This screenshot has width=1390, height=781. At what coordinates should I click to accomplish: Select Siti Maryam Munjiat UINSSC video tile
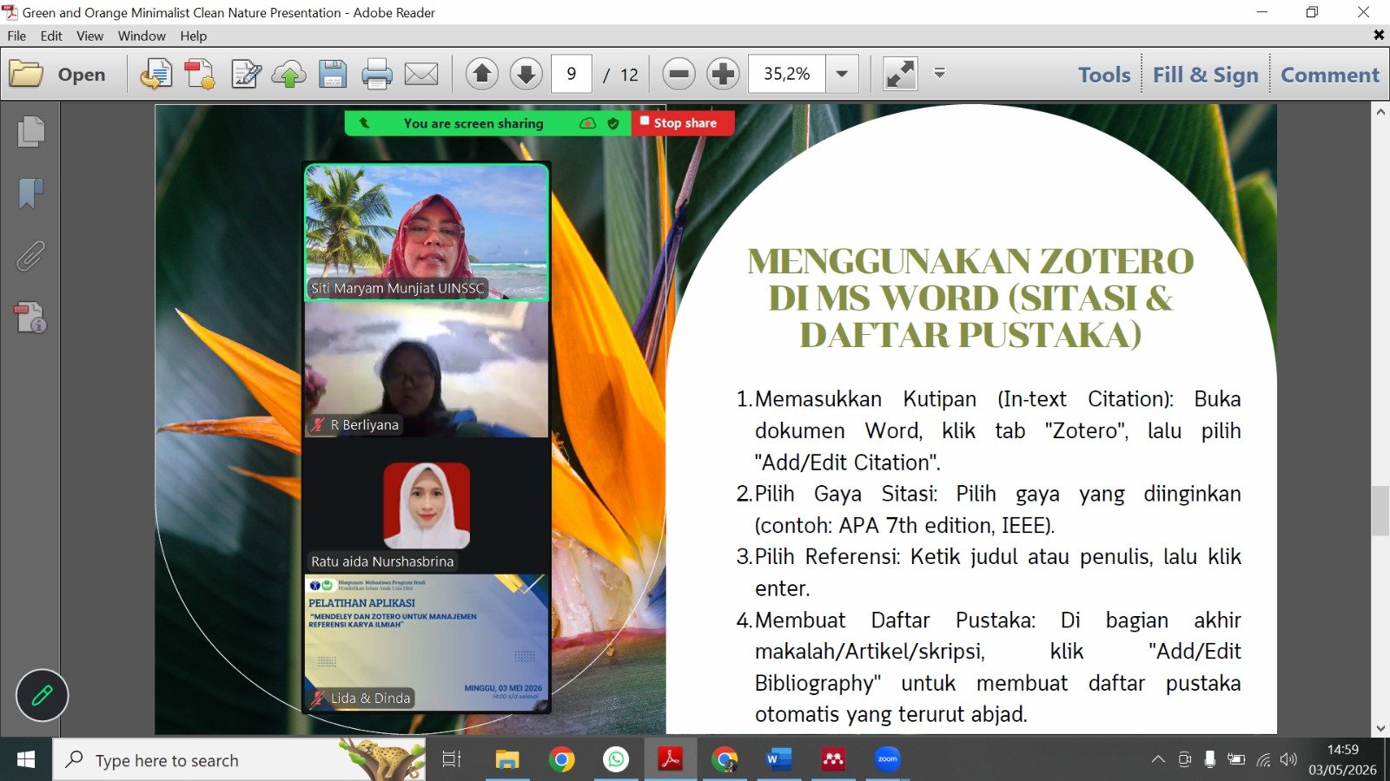(427, 232)
